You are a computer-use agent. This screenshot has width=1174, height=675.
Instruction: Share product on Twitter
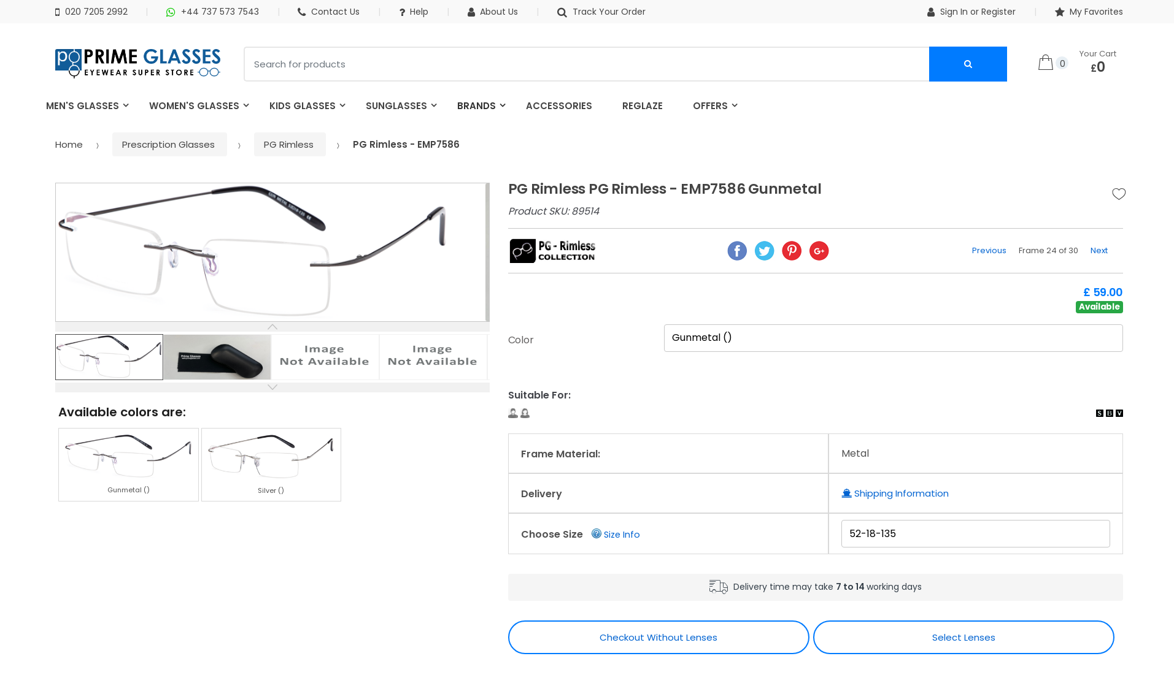coord(764,251)
